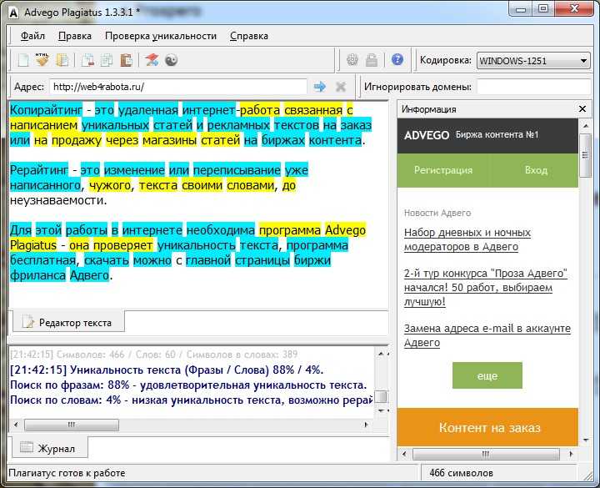The height and width of the screenshot is (488, 600).
Task: Select the Журнал tab
Action: [x=50, y=448]
